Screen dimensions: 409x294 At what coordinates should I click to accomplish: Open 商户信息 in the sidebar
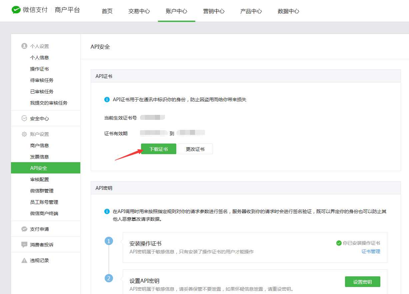coord(39,146)
